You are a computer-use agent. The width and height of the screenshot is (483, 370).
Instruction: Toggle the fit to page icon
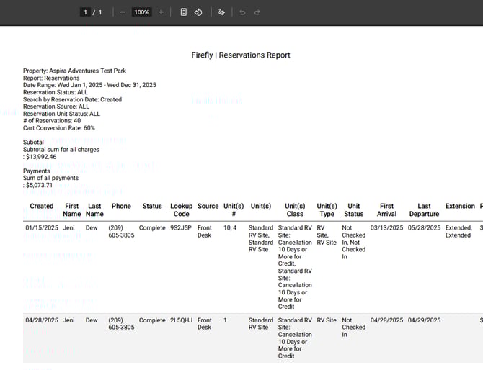(184, 12)
